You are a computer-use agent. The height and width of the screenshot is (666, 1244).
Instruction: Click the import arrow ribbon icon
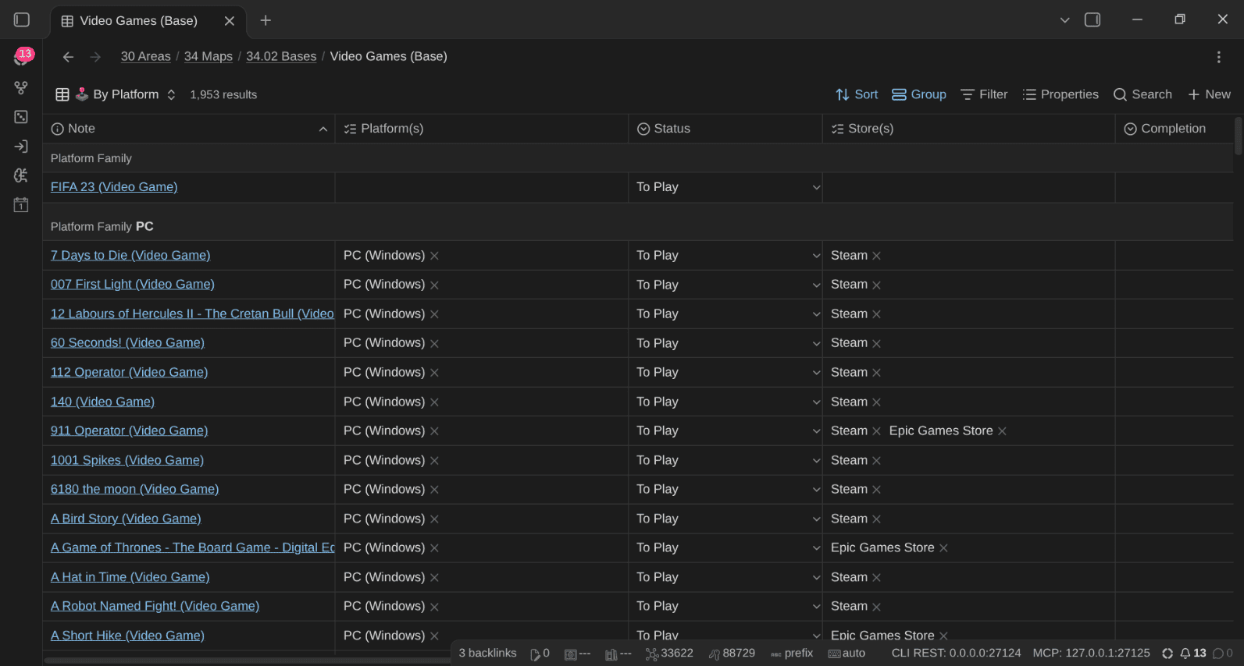(21, 147)
